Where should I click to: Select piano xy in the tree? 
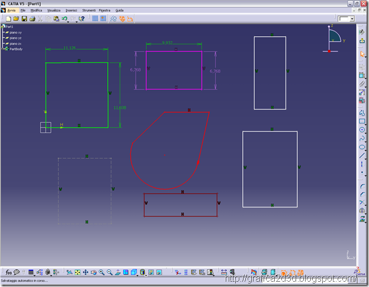[x=15, y=33]
